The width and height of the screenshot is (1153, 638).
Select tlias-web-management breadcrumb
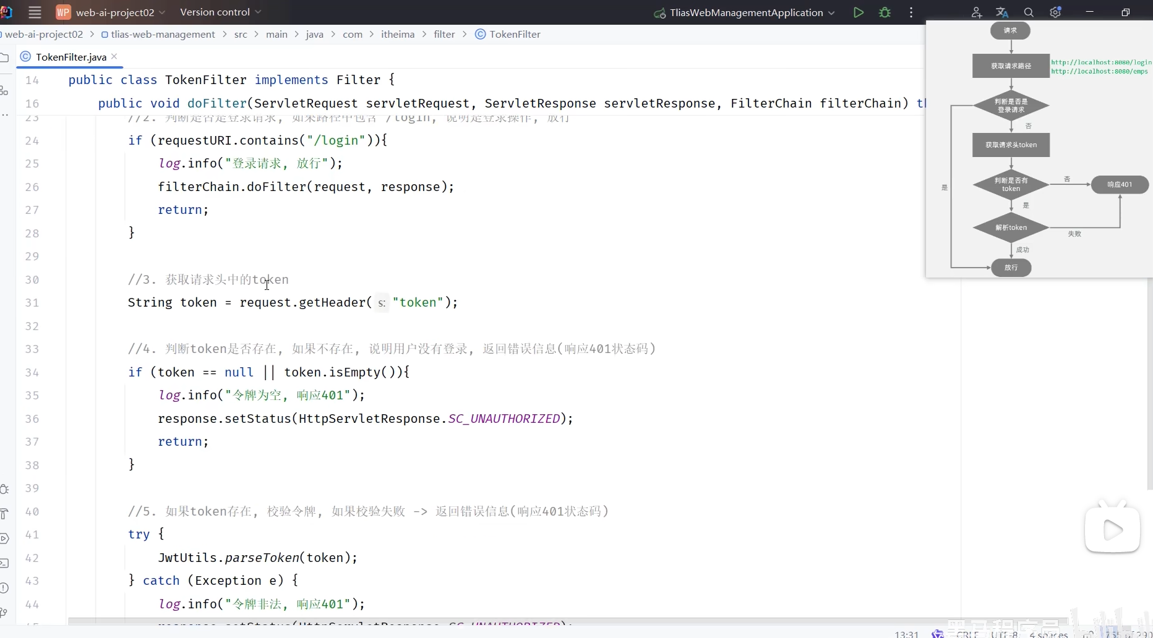pos(158,35)
